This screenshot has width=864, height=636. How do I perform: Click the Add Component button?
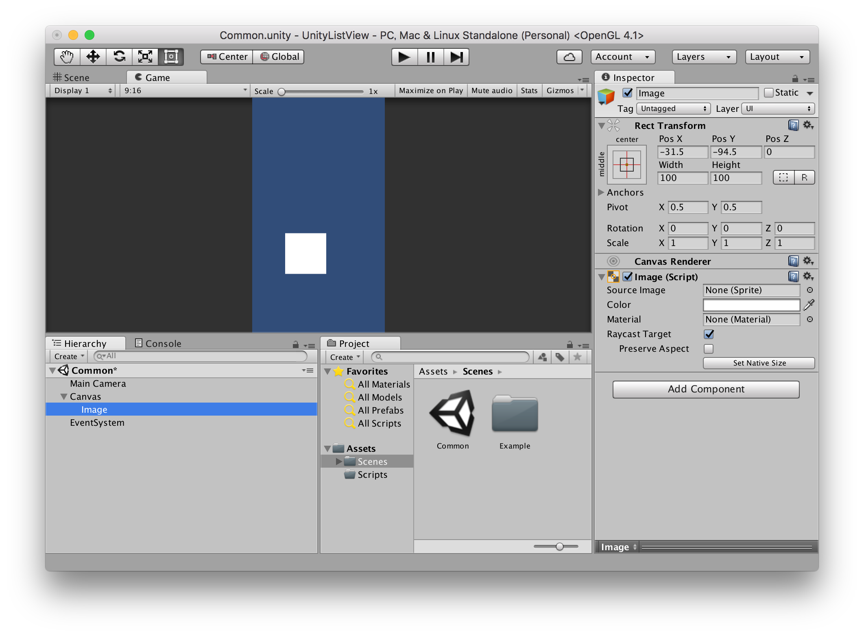point(706,389)
